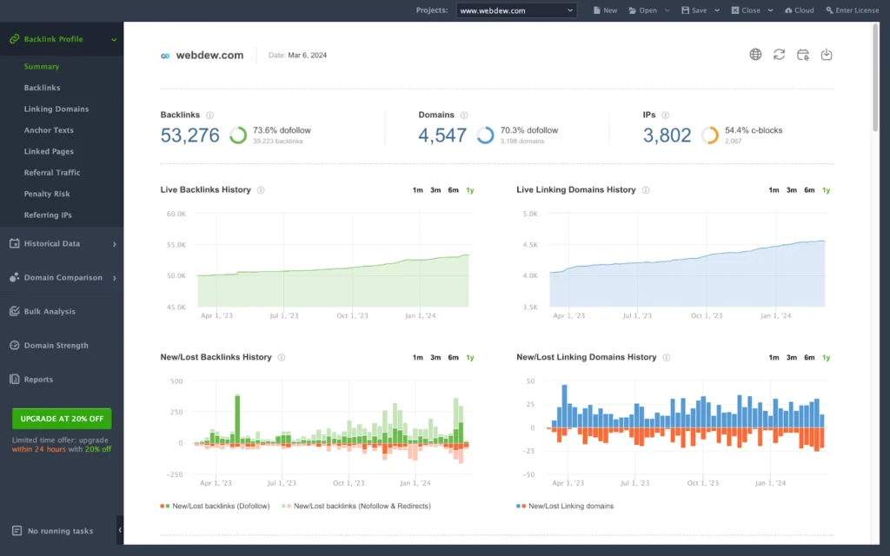Click the download/export icon top right
890x556 pixels.
(x=826, y=54)
